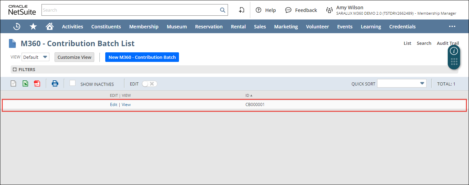469x185 pixels.
Task: Show more navigation items via ellipsis
Action: coord(452,27)
